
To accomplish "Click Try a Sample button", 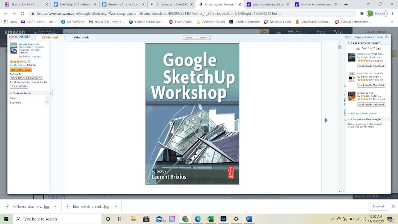I will (x=19, y=86).
